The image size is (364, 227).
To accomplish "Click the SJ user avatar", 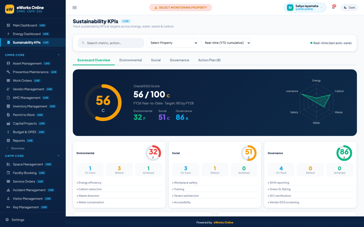I will click(290, 8).
